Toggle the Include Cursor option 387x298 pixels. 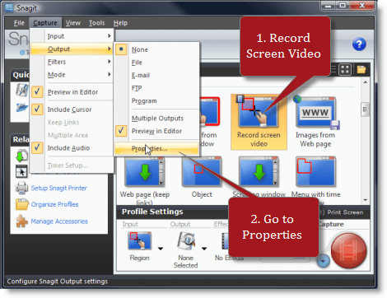(72, 109)
